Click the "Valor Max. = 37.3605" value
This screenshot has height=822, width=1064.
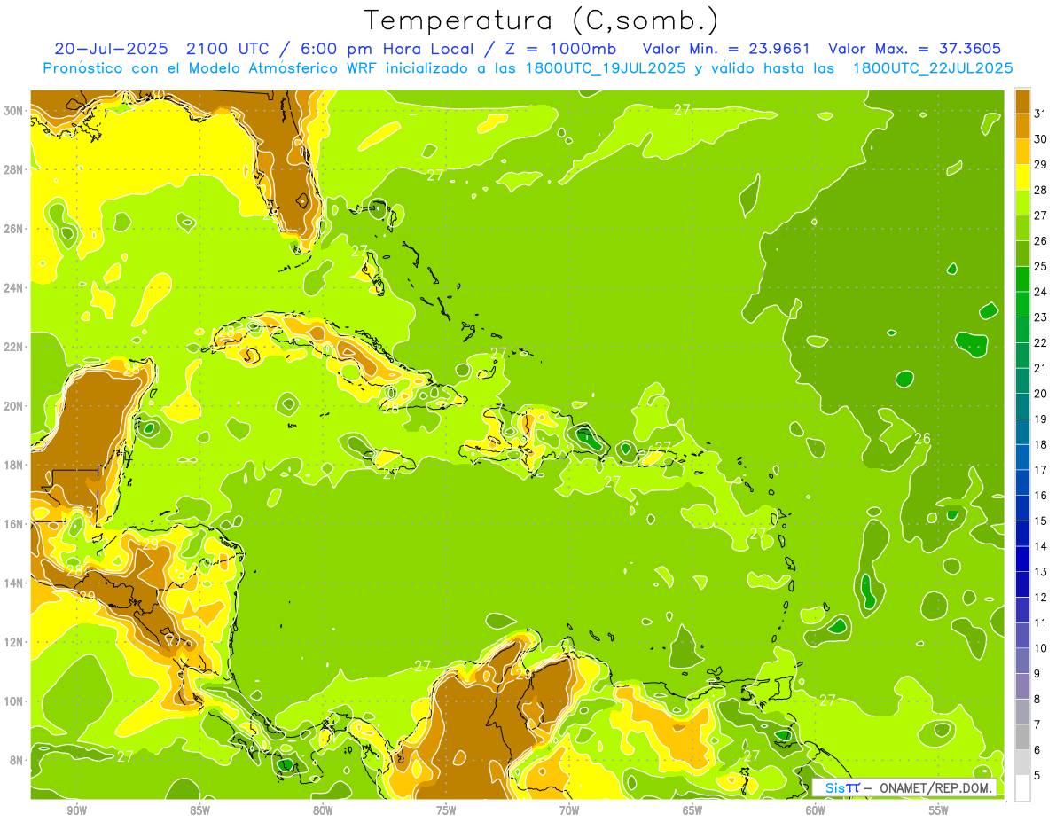pyautogui.click(x=915, y=49)
